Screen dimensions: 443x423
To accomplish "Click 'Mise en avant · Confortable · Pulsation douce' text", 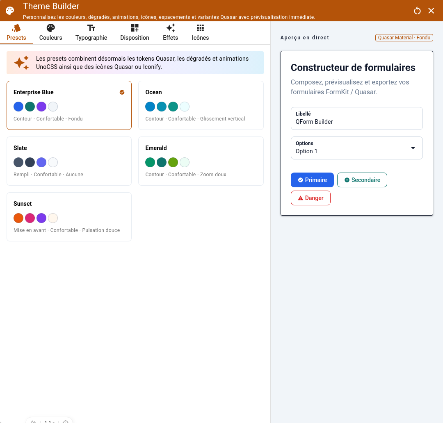I will (x=67, y=230).
